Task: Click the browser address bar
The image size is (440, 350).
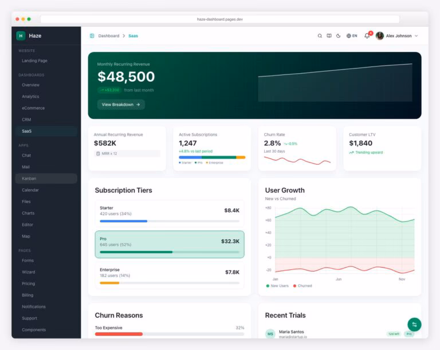Action: pos(220,19)
